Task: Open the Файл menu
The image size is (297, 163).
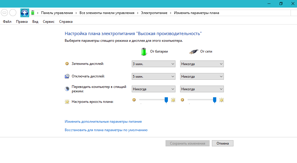Action: [x=7, y=22]
